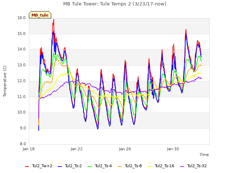Click the 11.0 y-axis tick label
The image size is (231, 173).
coord(22,97)
